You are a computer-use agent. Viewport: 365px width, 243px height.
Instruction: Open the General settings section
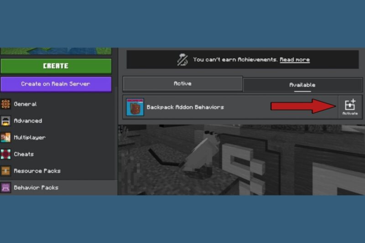[58, 104]
